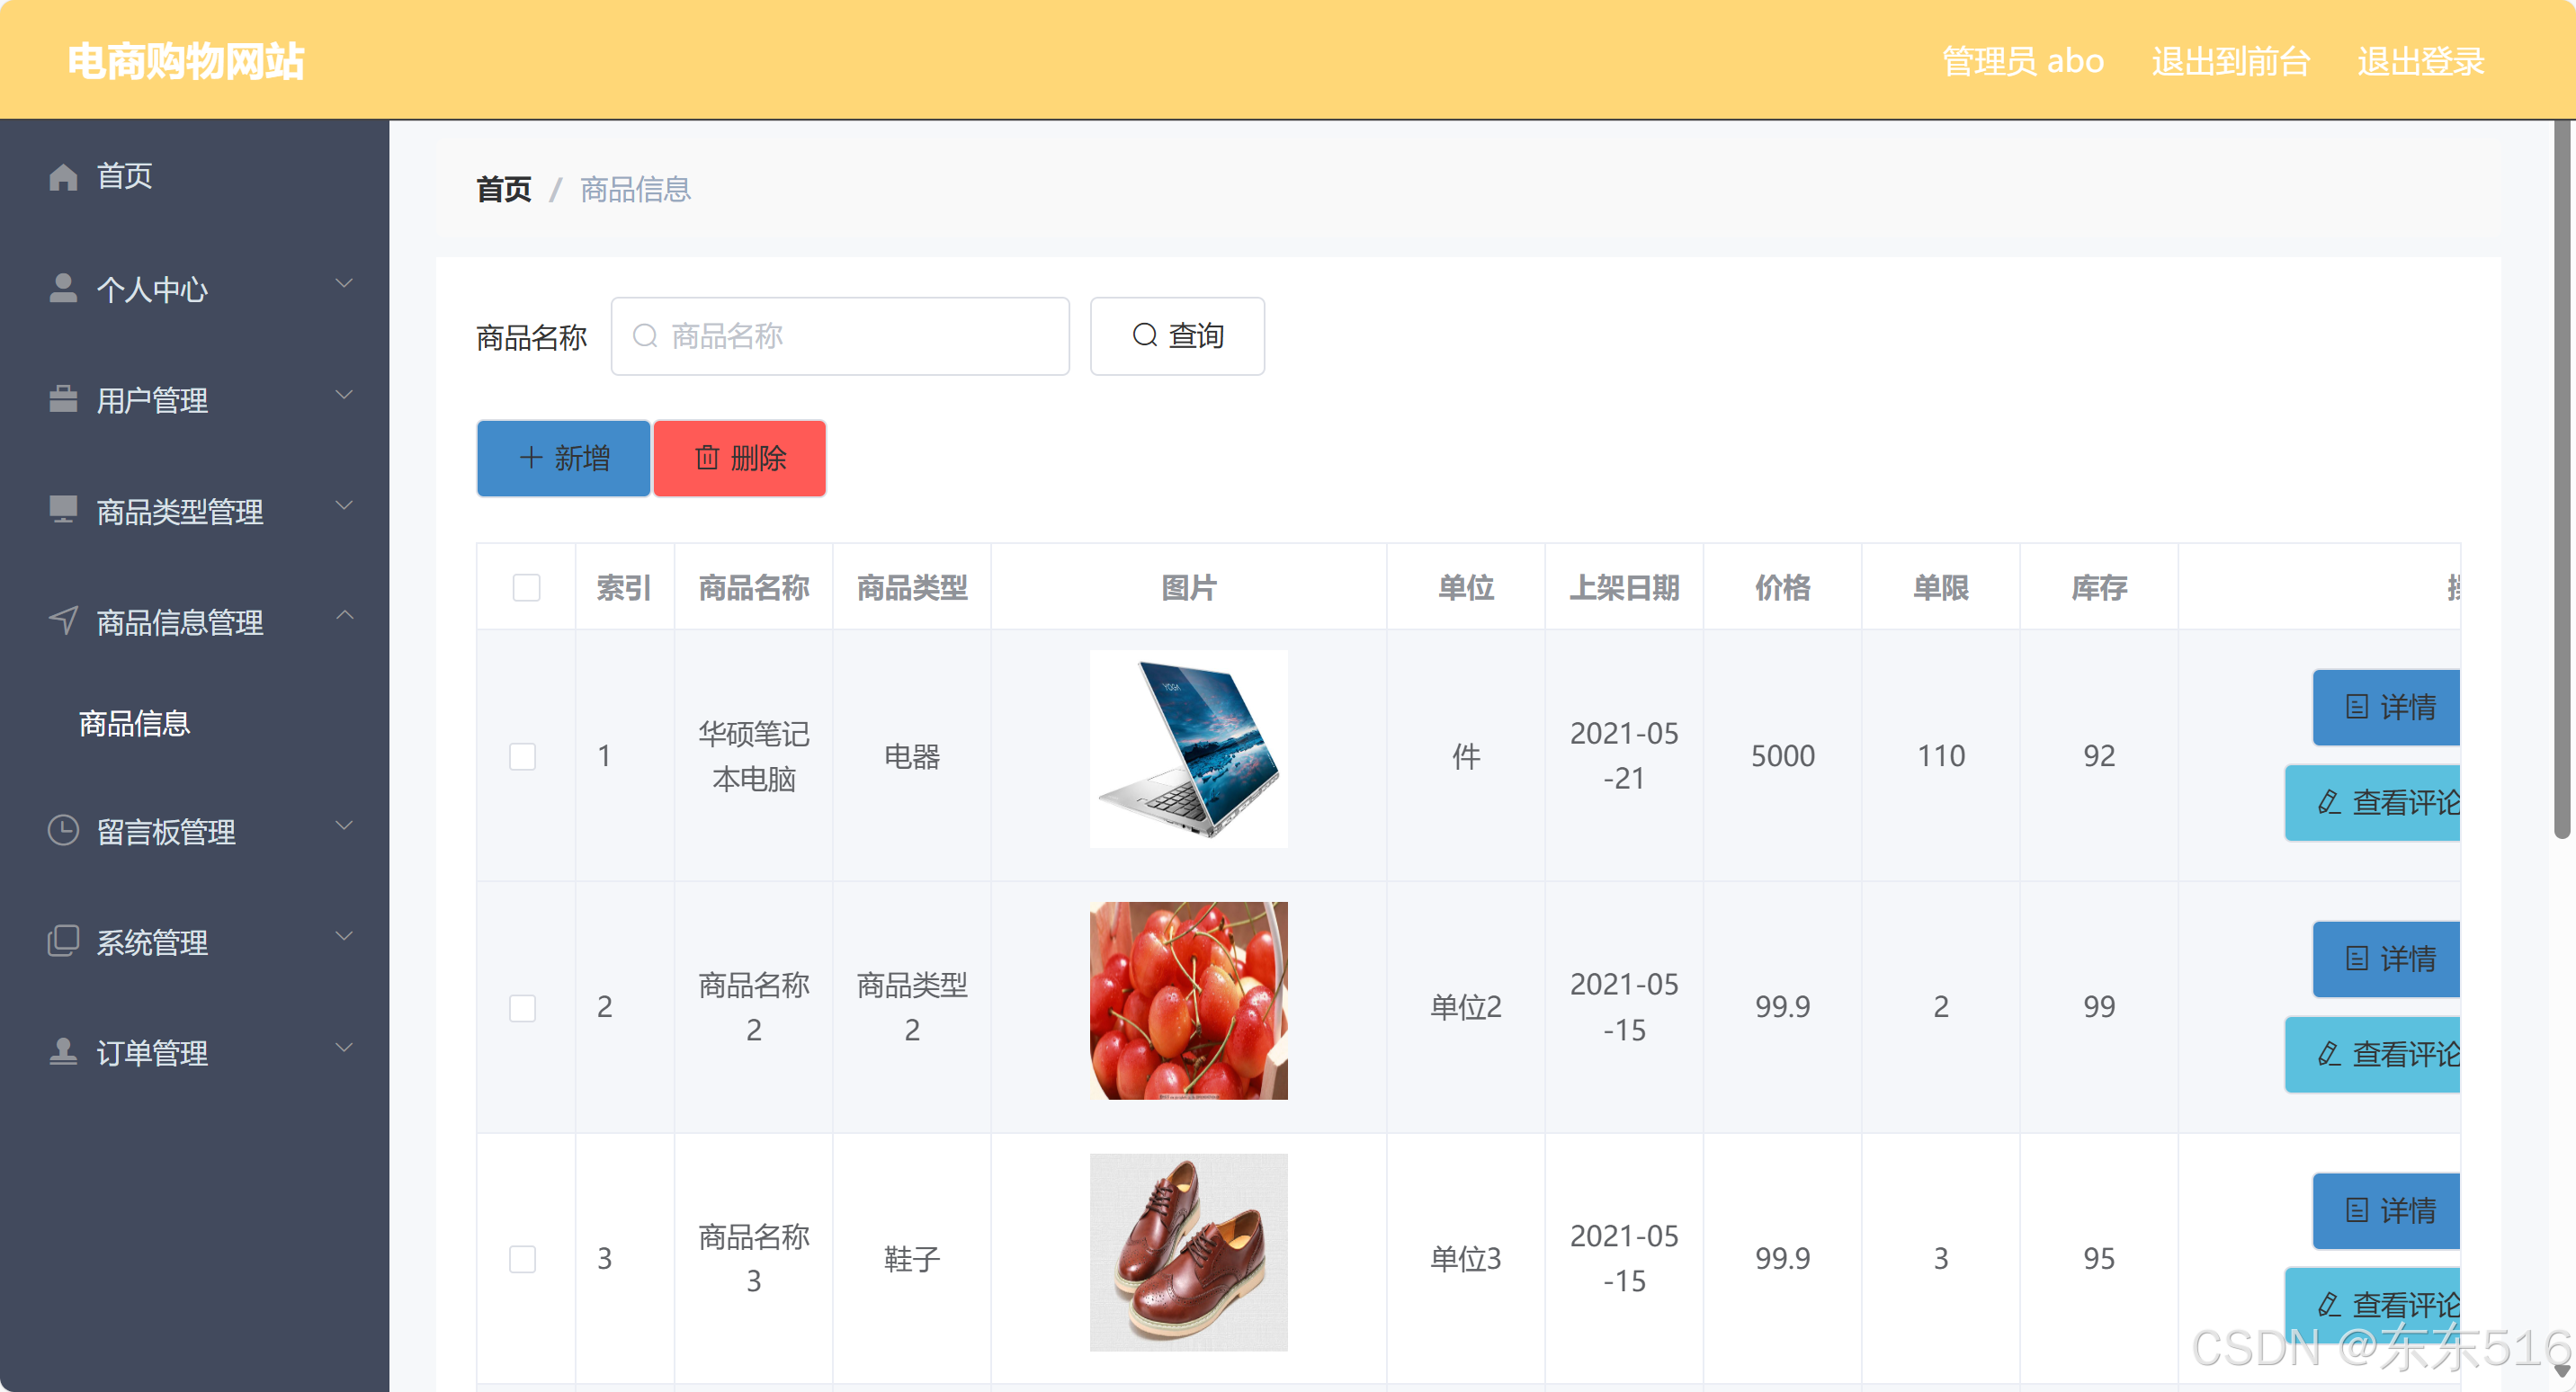Open the 商品信息 submenu item
This screenshot has height=1392, width=2576.
click(135, 723)
